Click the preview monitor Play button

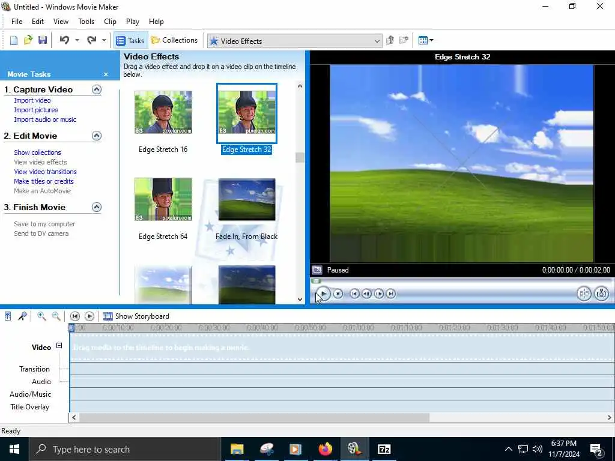[323, 294]
